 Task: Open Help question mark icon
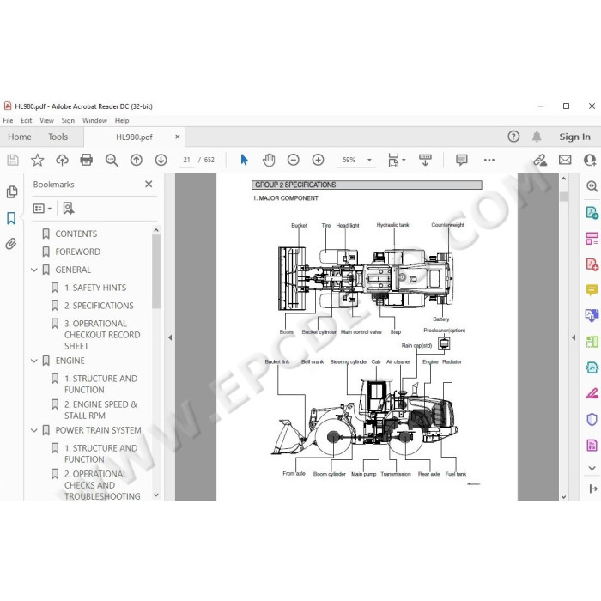pos(513,137)
